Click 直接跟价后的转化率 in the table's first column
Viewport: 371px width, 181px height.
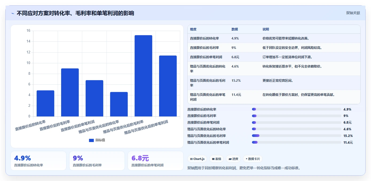[x=204, y=38]
